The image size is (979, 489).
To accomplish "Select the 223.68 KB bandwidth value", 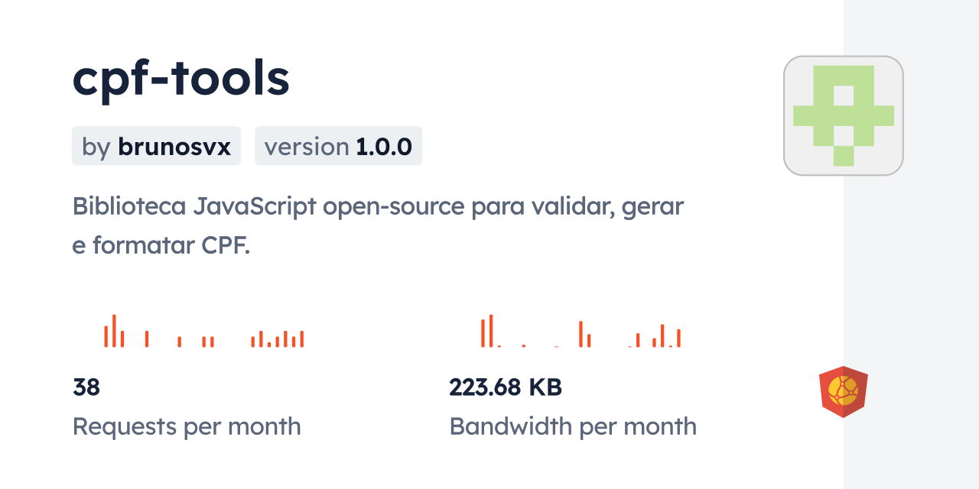I will pyautogui.click(x=506, y=387).
